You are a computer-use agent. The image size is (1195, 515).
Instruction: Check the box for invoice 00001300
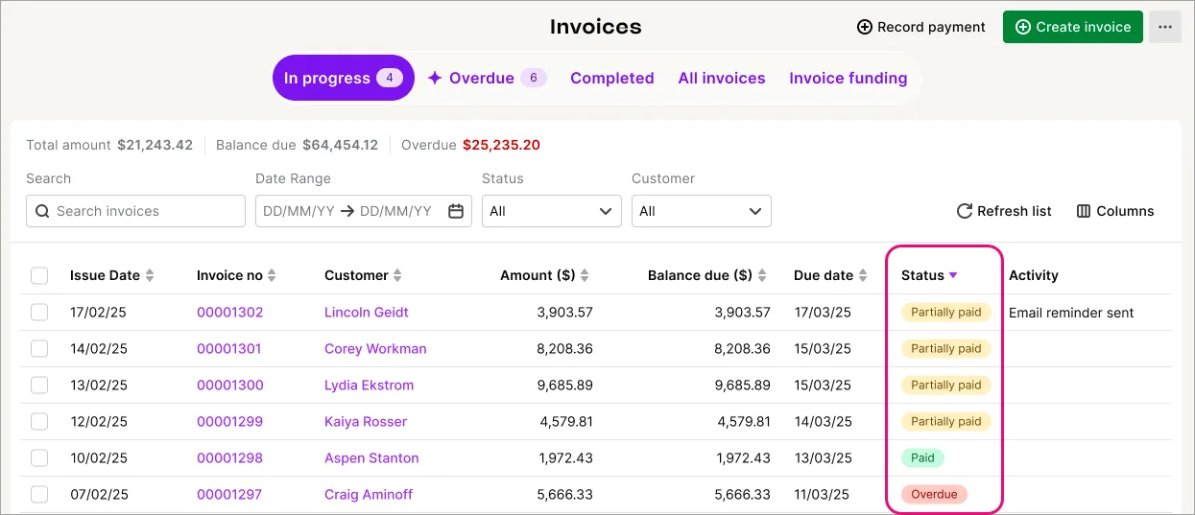pos(39,385)
